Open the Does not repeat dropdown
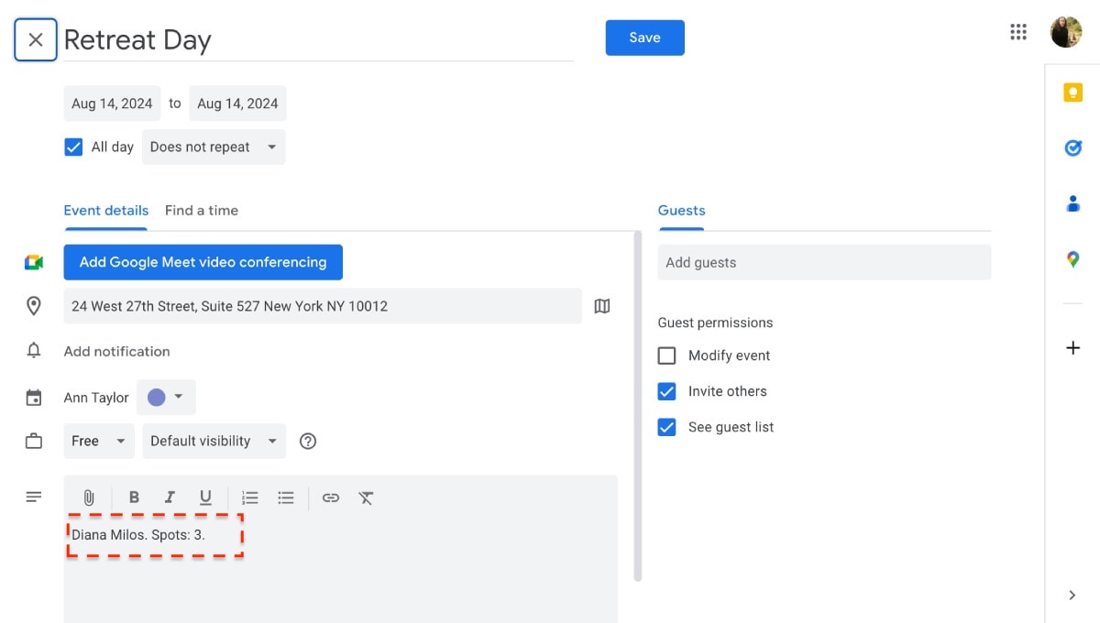 click(214, 147)
